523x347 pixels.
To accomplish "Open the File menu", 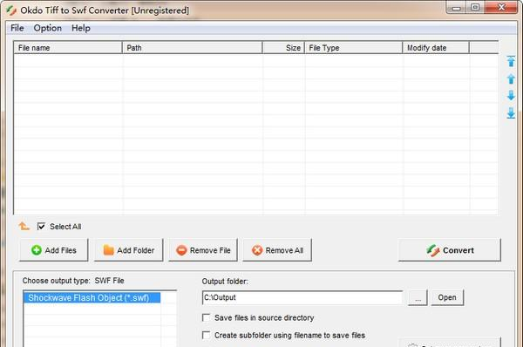I will tap(17, 28).
